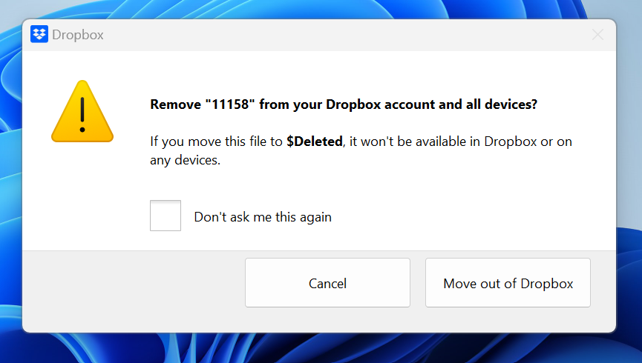Click the "11158" file name in the heading

coord(229,104)
